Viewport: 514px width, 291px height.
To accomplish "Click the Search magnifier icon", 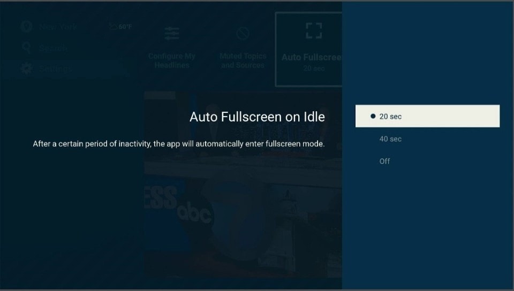I will (x=27, y=48).
